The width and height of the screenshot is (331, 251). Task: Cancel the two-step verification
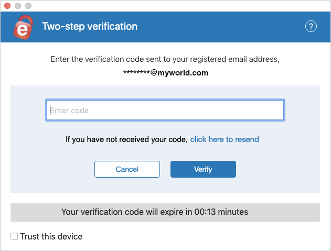point(127,169)
